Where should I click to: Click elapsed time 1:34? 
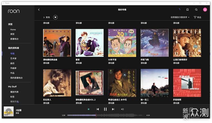tap(64, 115)
